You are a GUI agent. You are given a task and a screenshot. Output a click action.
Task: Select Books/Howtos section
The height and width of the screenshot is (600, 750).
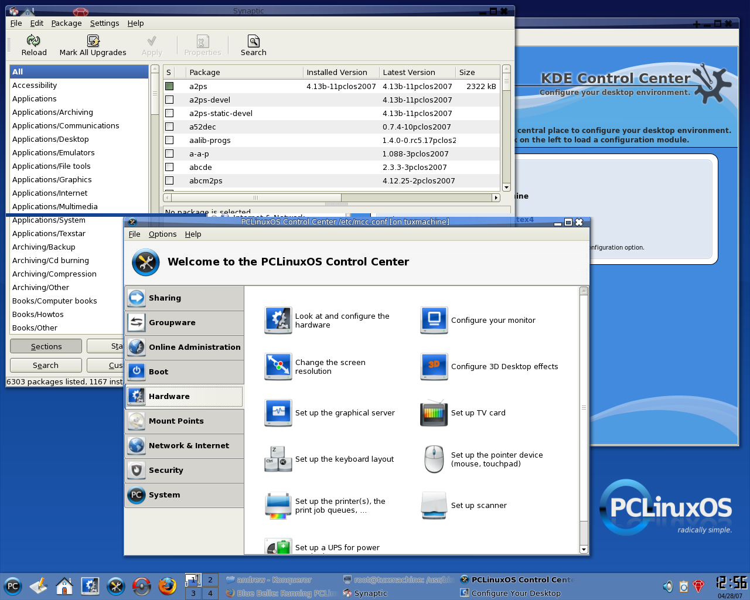click(66, 314)
